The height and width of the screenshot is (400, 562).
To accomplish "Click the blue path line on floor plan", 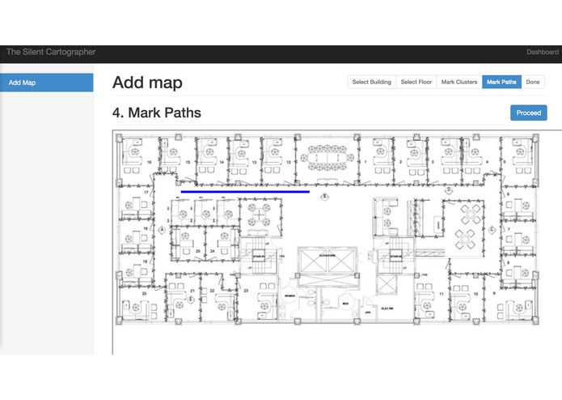I will 245,192.
